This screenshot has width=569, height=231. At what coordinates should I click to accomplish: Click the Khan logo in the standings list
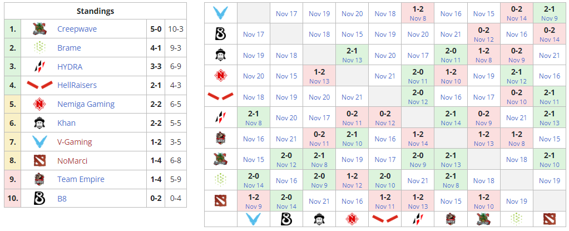point(39,123)
